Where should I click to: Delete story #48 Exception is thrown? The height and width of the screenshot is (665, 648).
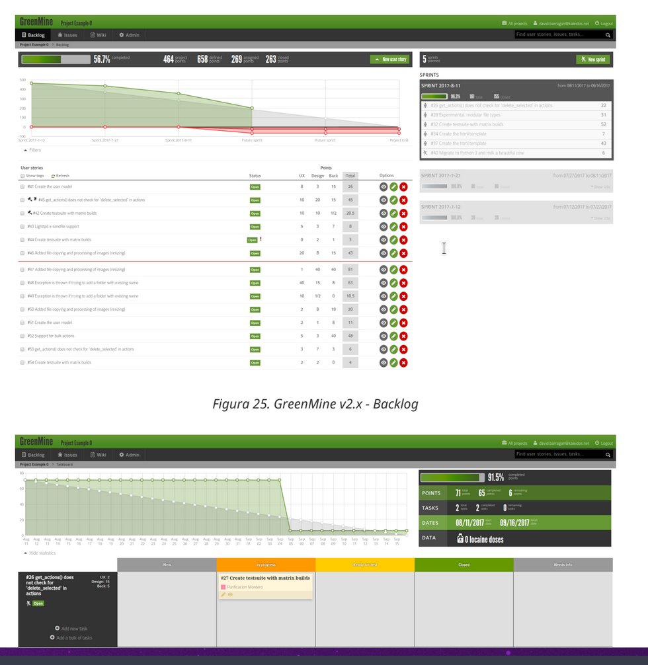(403, 283)
